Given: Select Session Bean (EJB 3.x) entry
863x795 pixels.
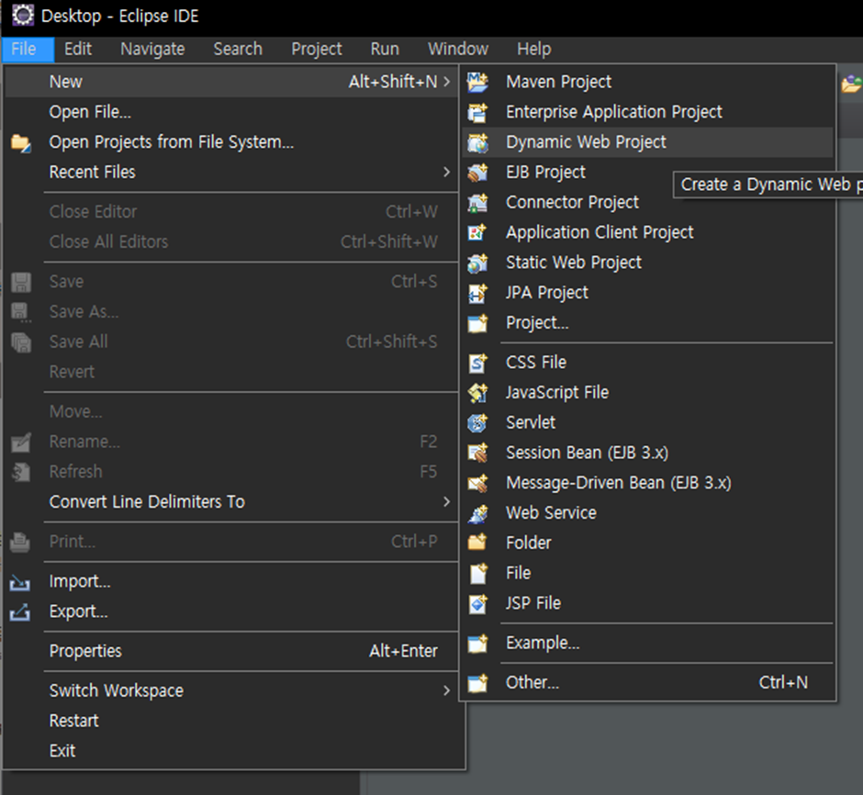Looking at the screenshot, I should pos(648,453).
